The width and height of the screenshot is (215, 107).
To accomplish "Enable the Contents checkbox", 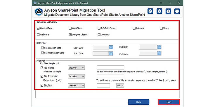I will [99, 35].
